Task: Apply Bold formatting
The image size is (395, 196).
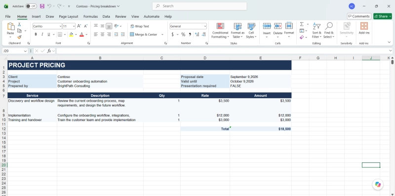Action: (x=36, y=34)
